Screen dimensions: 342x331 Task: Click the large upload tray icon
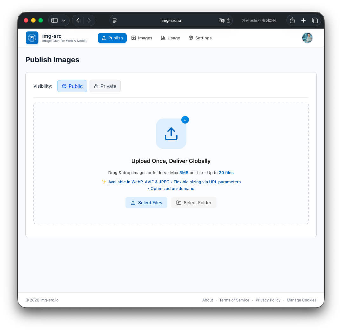pyautogui.click(x=171, y=133)
